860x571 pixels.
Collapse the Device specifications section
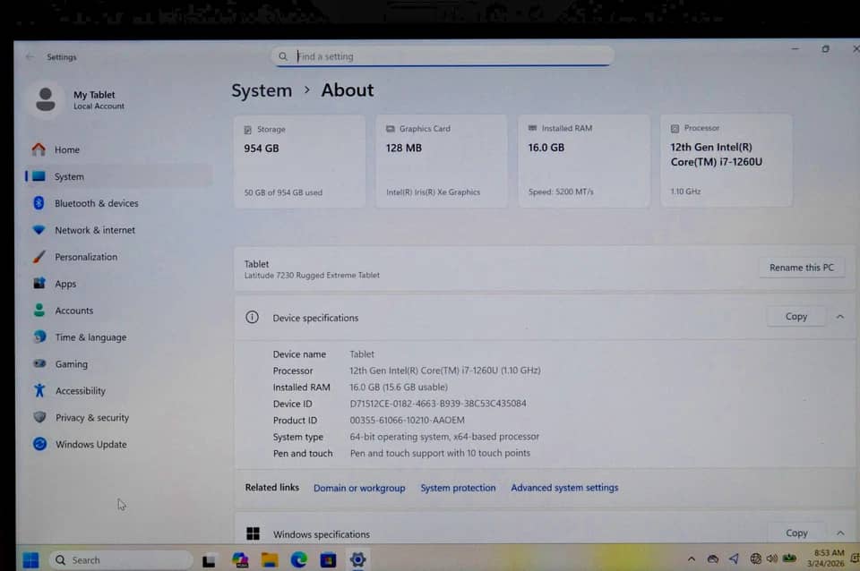pyautogui.click(x=839, y=317)
